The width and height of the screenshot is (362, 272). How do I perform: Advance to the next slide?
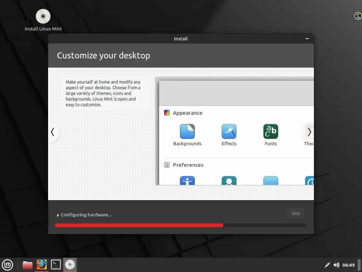(x=309, y=132)
